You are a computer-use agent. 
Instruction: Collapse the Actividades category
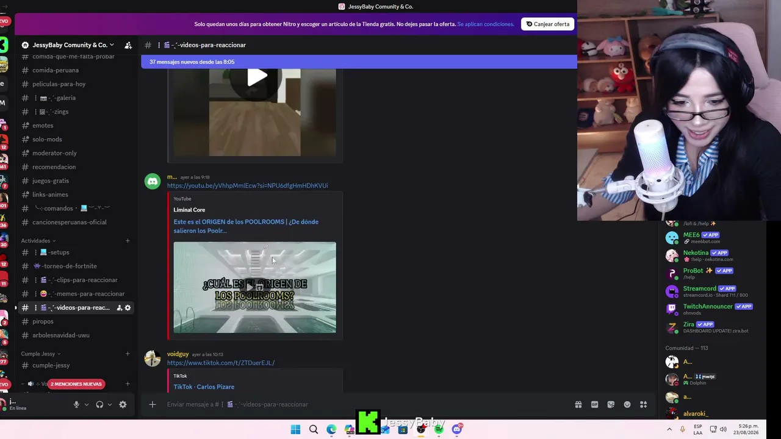tap(38, 241)
